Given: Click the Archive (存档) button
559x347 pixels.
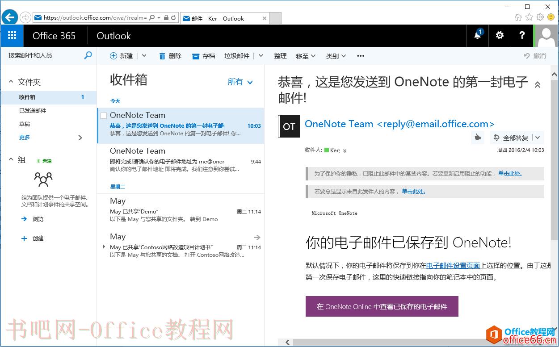Looking at the screenshot, I should click(204, 56).
